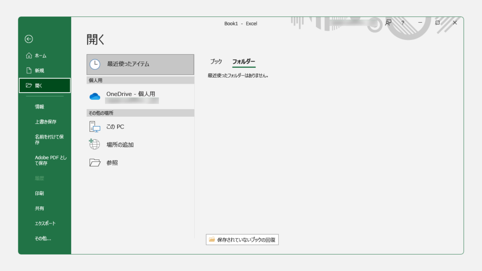Click the back arrow circle icon
Viewport: 482px width, 271px height.
29,39
